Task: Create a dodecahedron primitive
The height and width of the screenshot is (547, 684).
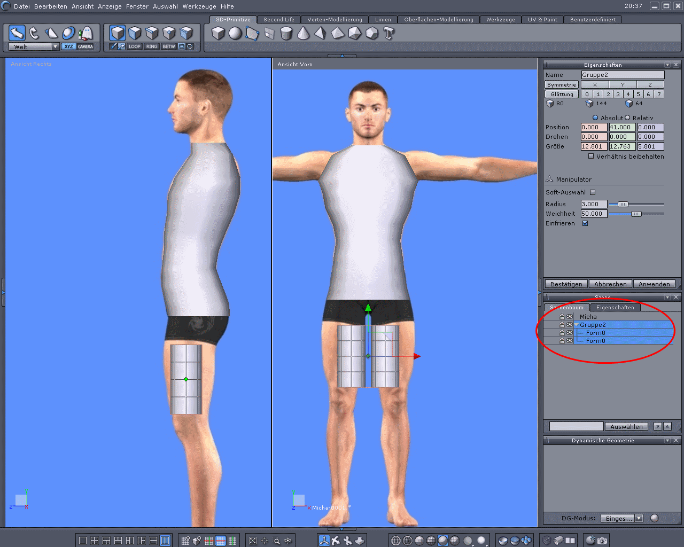Action: (x=372, y=33)
